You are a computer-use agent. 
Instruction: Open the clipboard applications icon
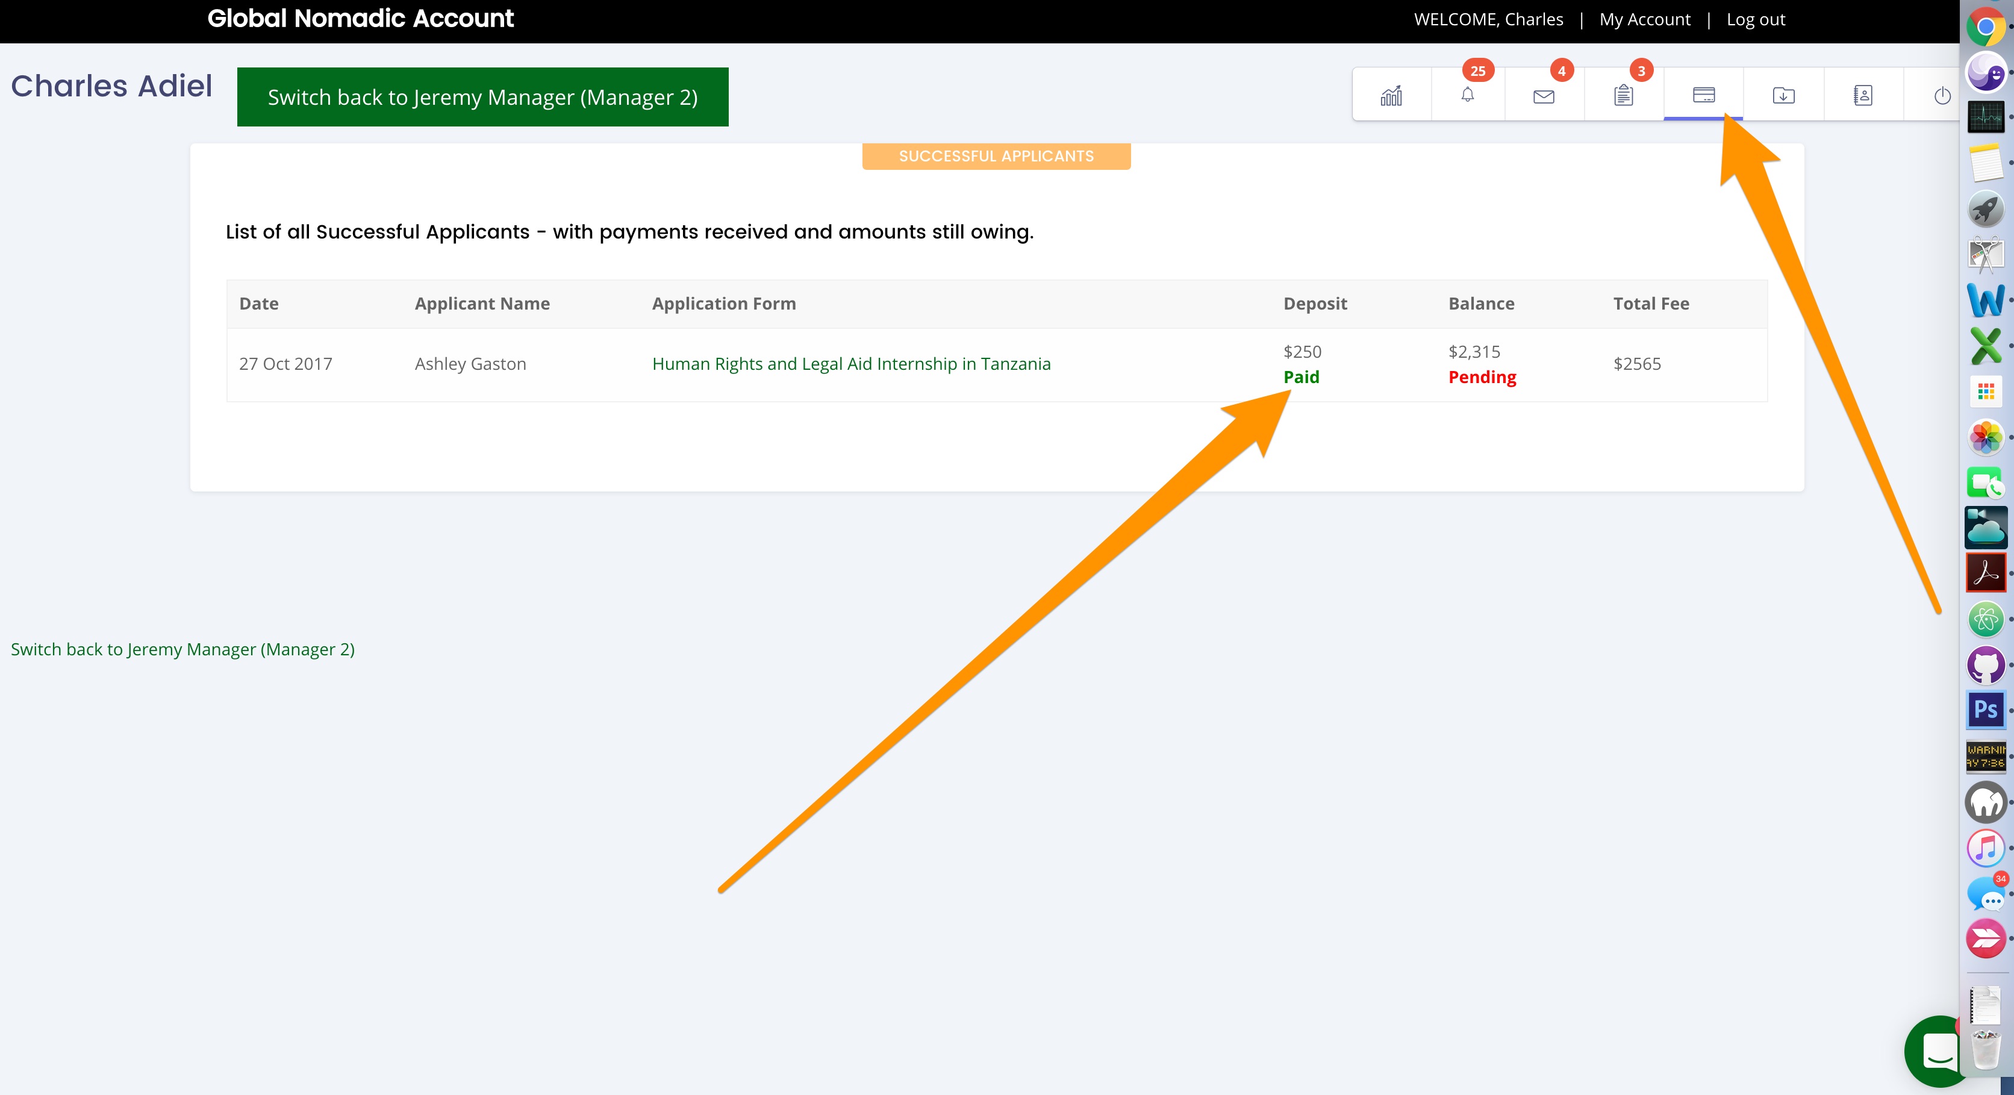click(1623, 95)
